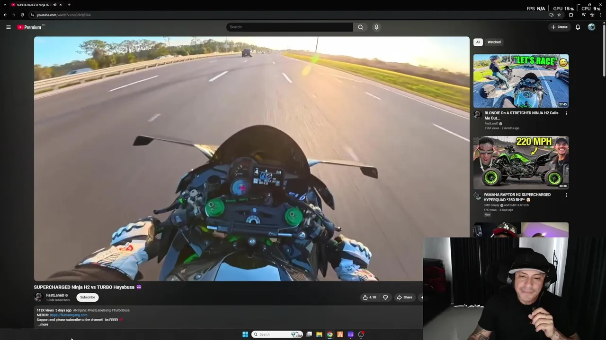Open FastLaneD channel avatar beside video title
The width and height of the screenshot is (606, 340).
coord(38,297)
